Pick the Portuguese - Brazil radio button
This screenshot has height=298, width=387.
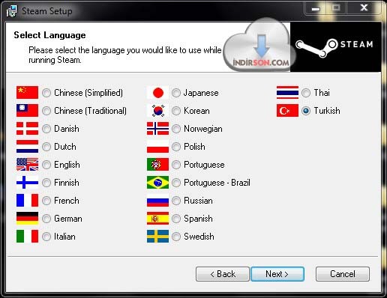[176, 183]
